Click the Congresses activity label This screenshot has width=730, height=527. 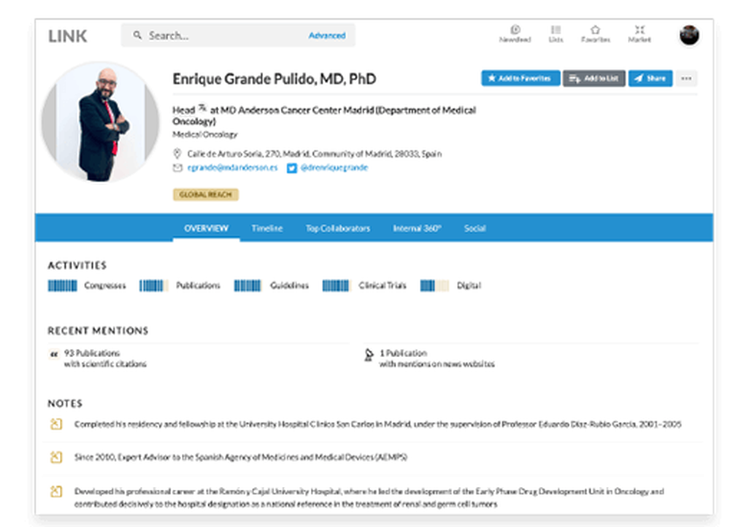coord(104,285)
